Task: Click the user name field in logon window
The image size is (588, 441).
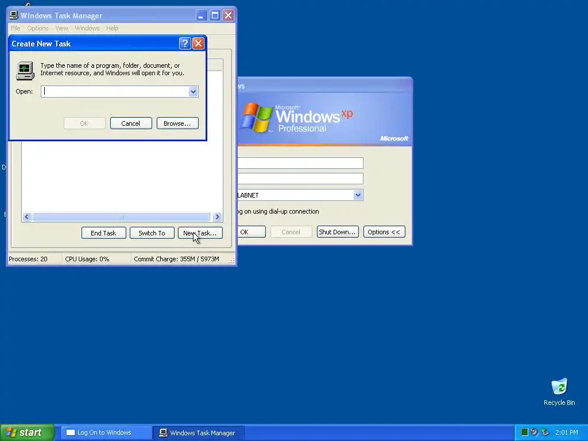Action: (x=300, y=163)
